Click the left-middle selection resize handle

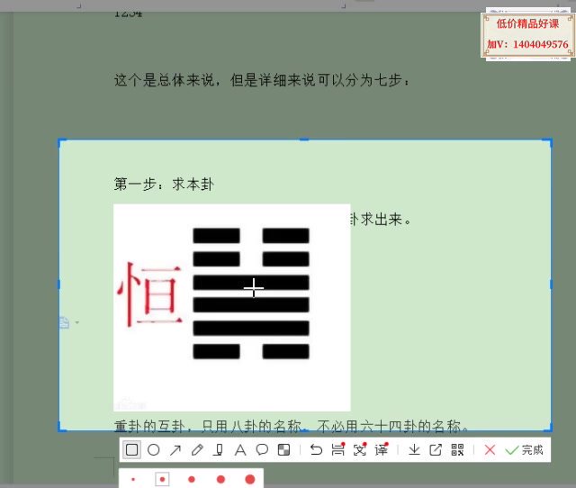click(x=59, y=284)
